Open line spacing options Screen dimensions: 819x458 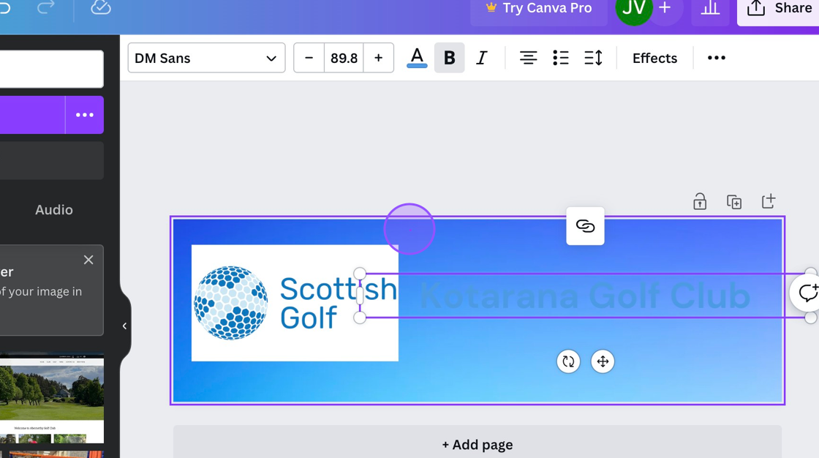pyautogui.click(x=593, y=58)
